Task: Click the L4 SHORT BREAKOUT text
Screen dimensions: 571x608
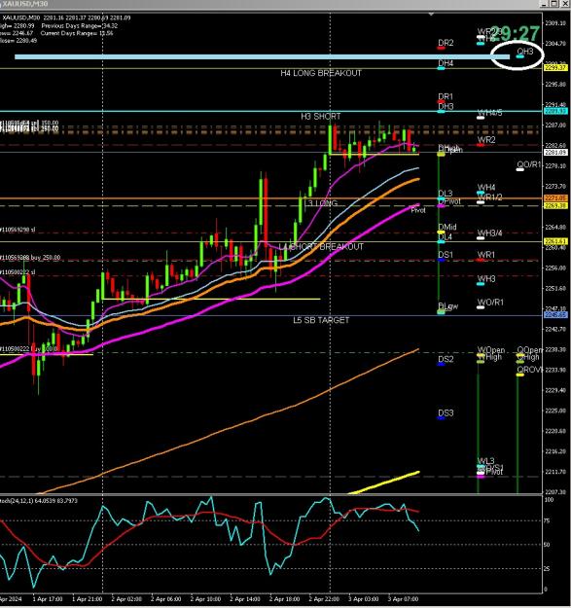Action: tap(321, 247)
